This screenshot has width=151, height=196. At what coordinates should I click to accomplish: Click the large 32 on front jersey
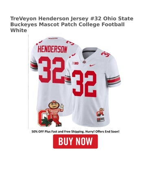84,84
